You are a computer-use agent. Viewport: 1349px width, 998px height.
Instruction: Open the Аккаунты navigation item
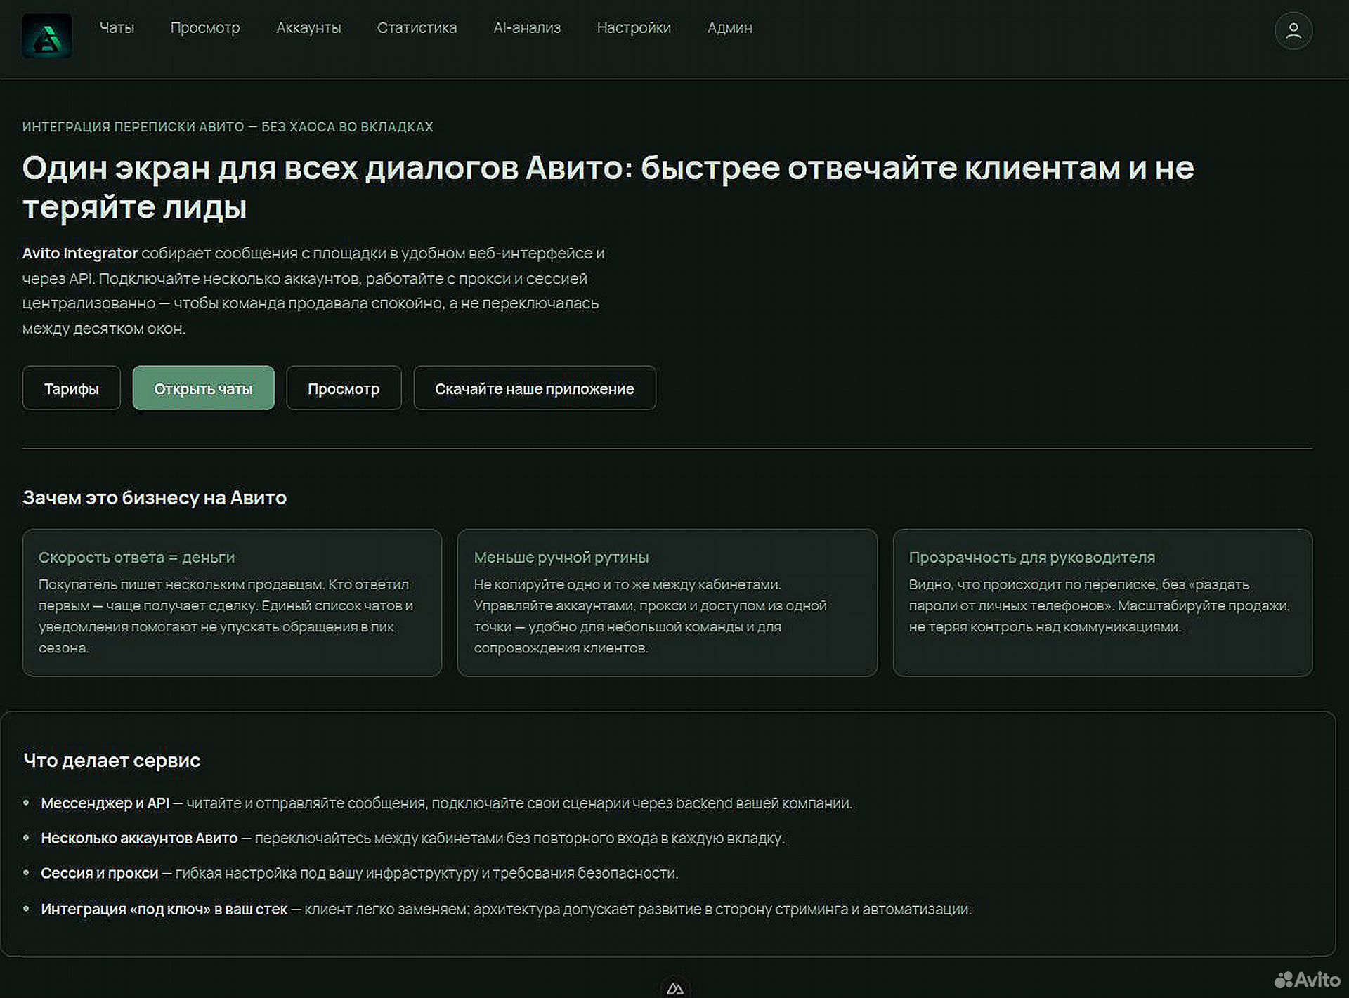[x=308, y=28]
